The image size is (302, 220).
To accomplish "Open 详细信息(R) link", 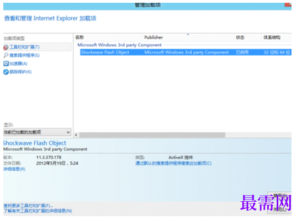I will (14, 169).
